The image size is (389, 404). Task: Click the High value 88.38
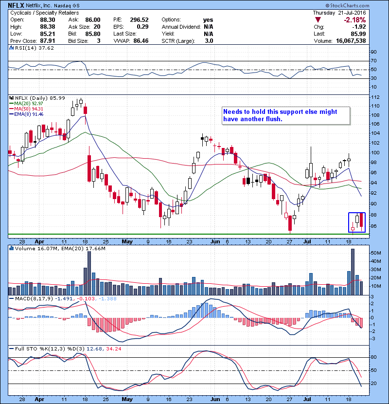coord(48,27)
